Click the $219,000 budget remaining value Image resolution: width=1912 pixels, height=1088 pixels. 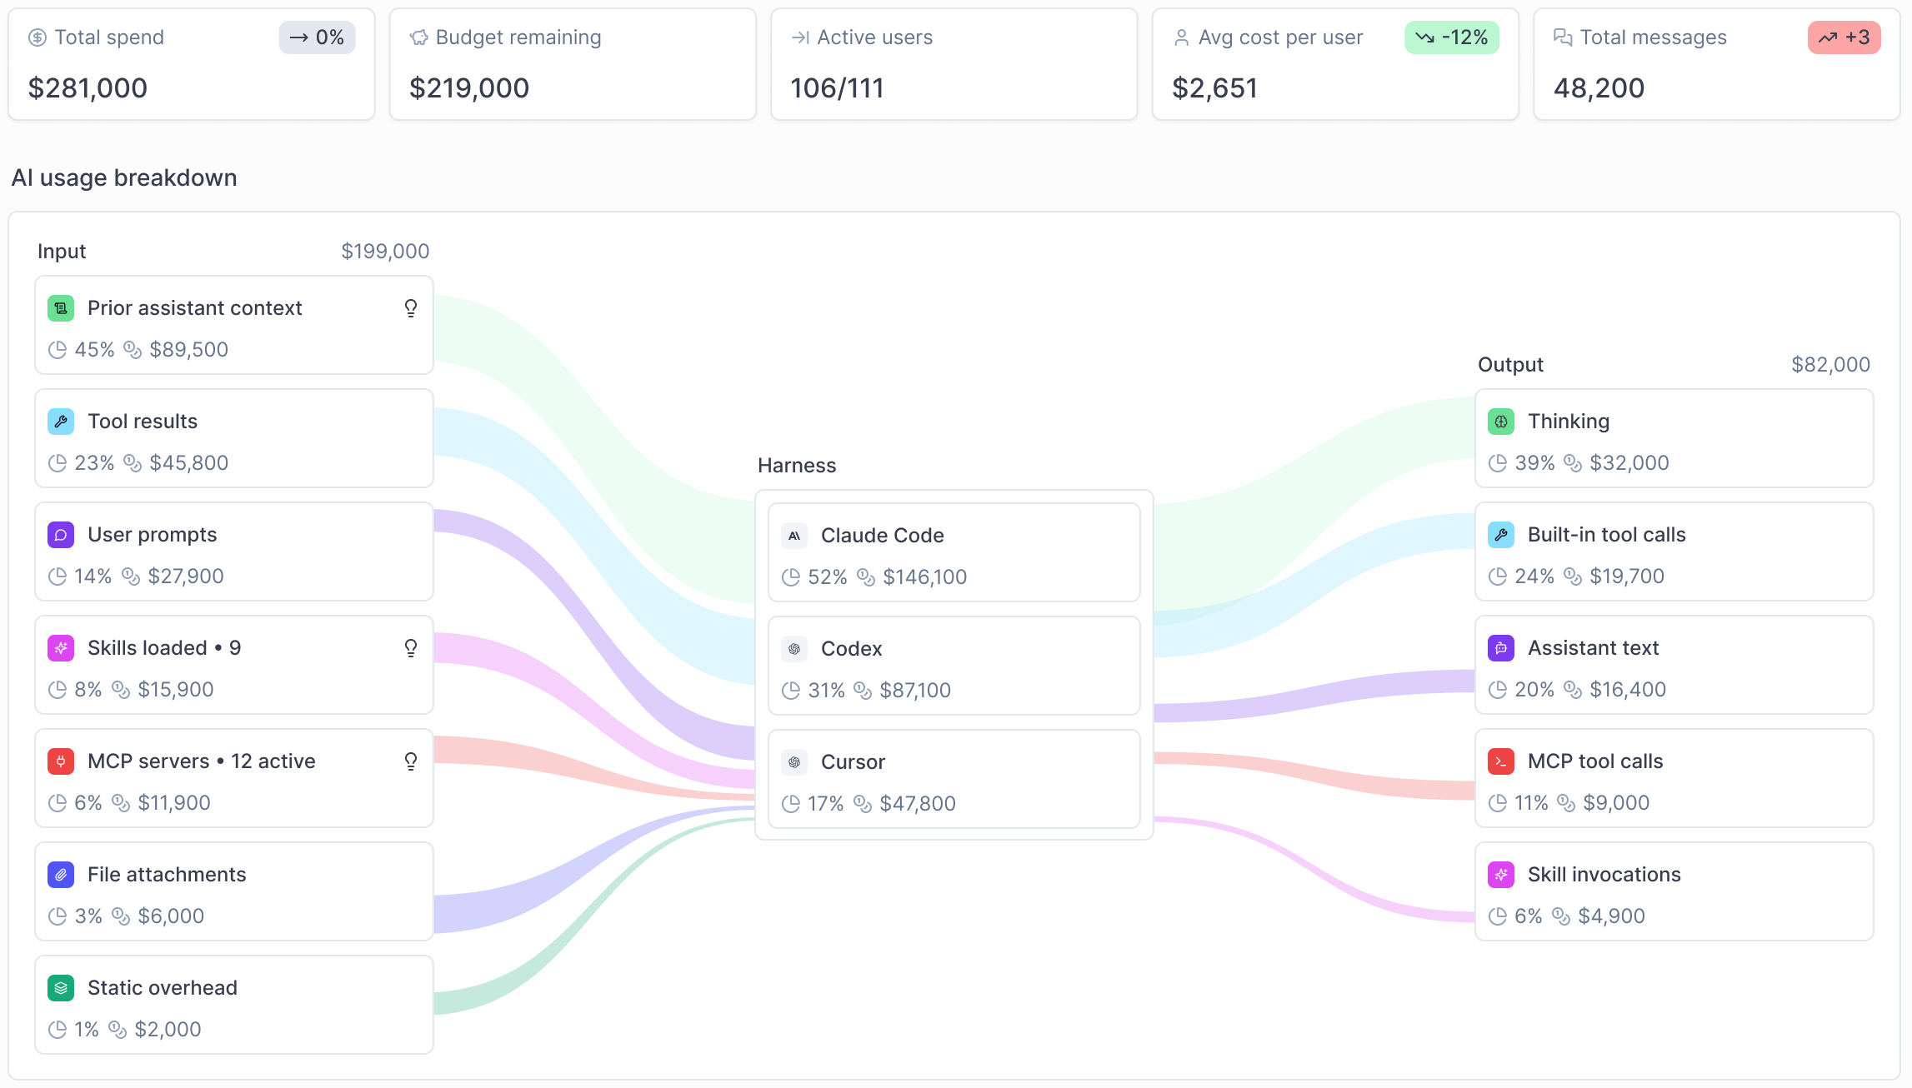tap(469, 88)
